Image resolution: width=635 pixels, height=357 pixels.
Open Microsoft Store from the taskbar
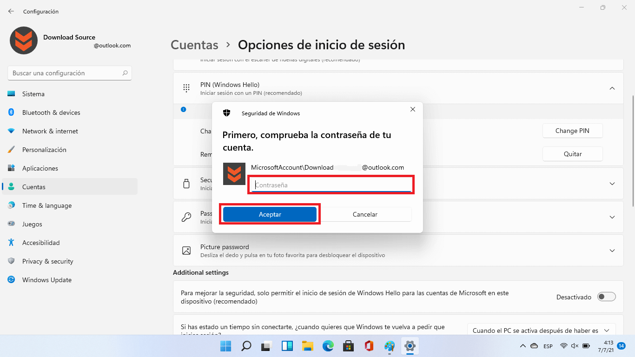click(349, 346)
